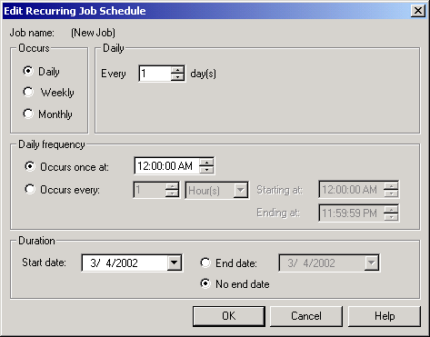Open the Start date dropdown calendar
The width and height of the screenshot is (430, 337).
(175, 263)
